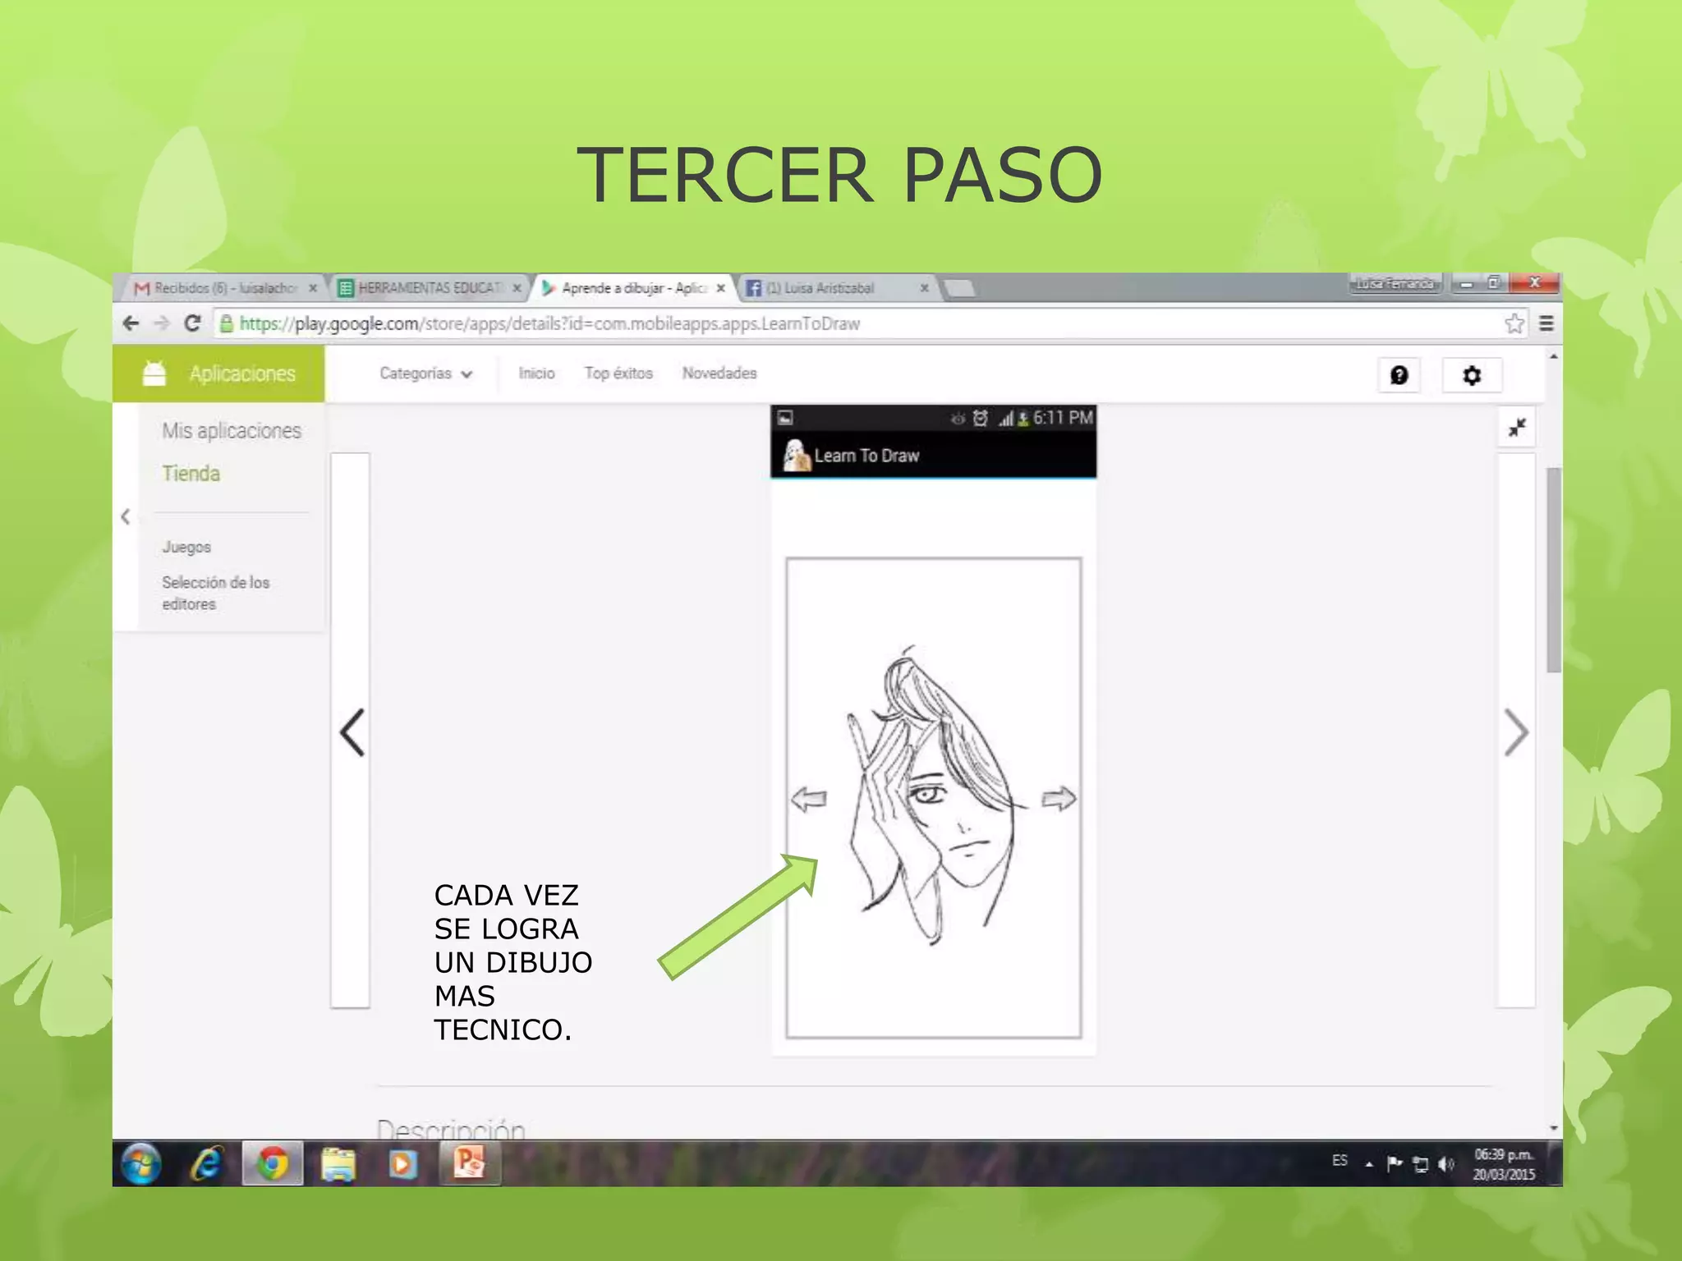1682x1261 pixels.
Task: Click the Chrome taskbar icon
Action: [x=273, y=1163]
